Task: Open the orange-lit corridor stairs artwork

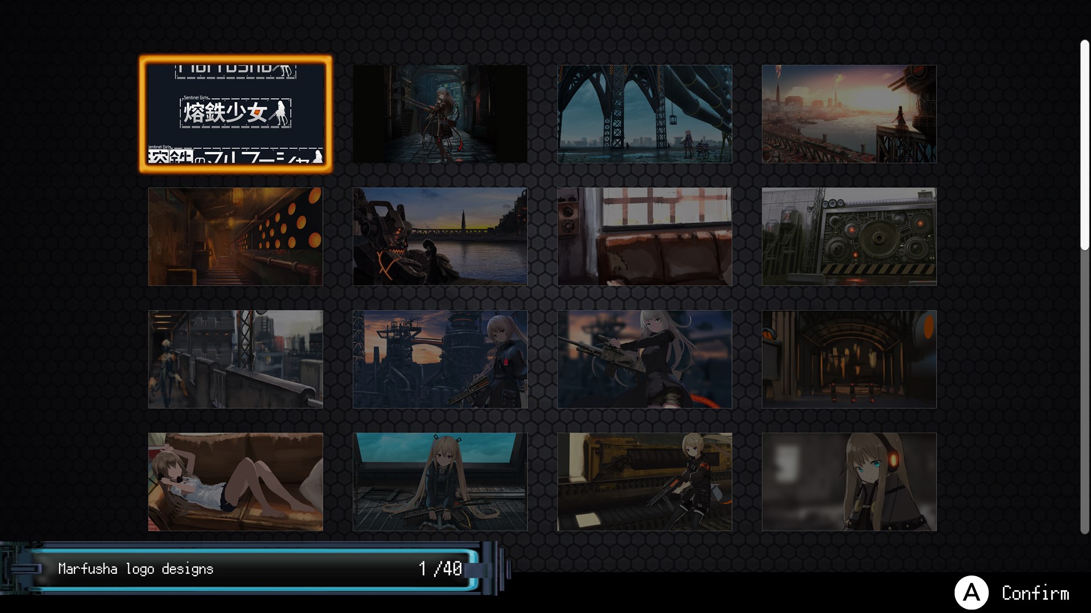Action: pos(235,236)
